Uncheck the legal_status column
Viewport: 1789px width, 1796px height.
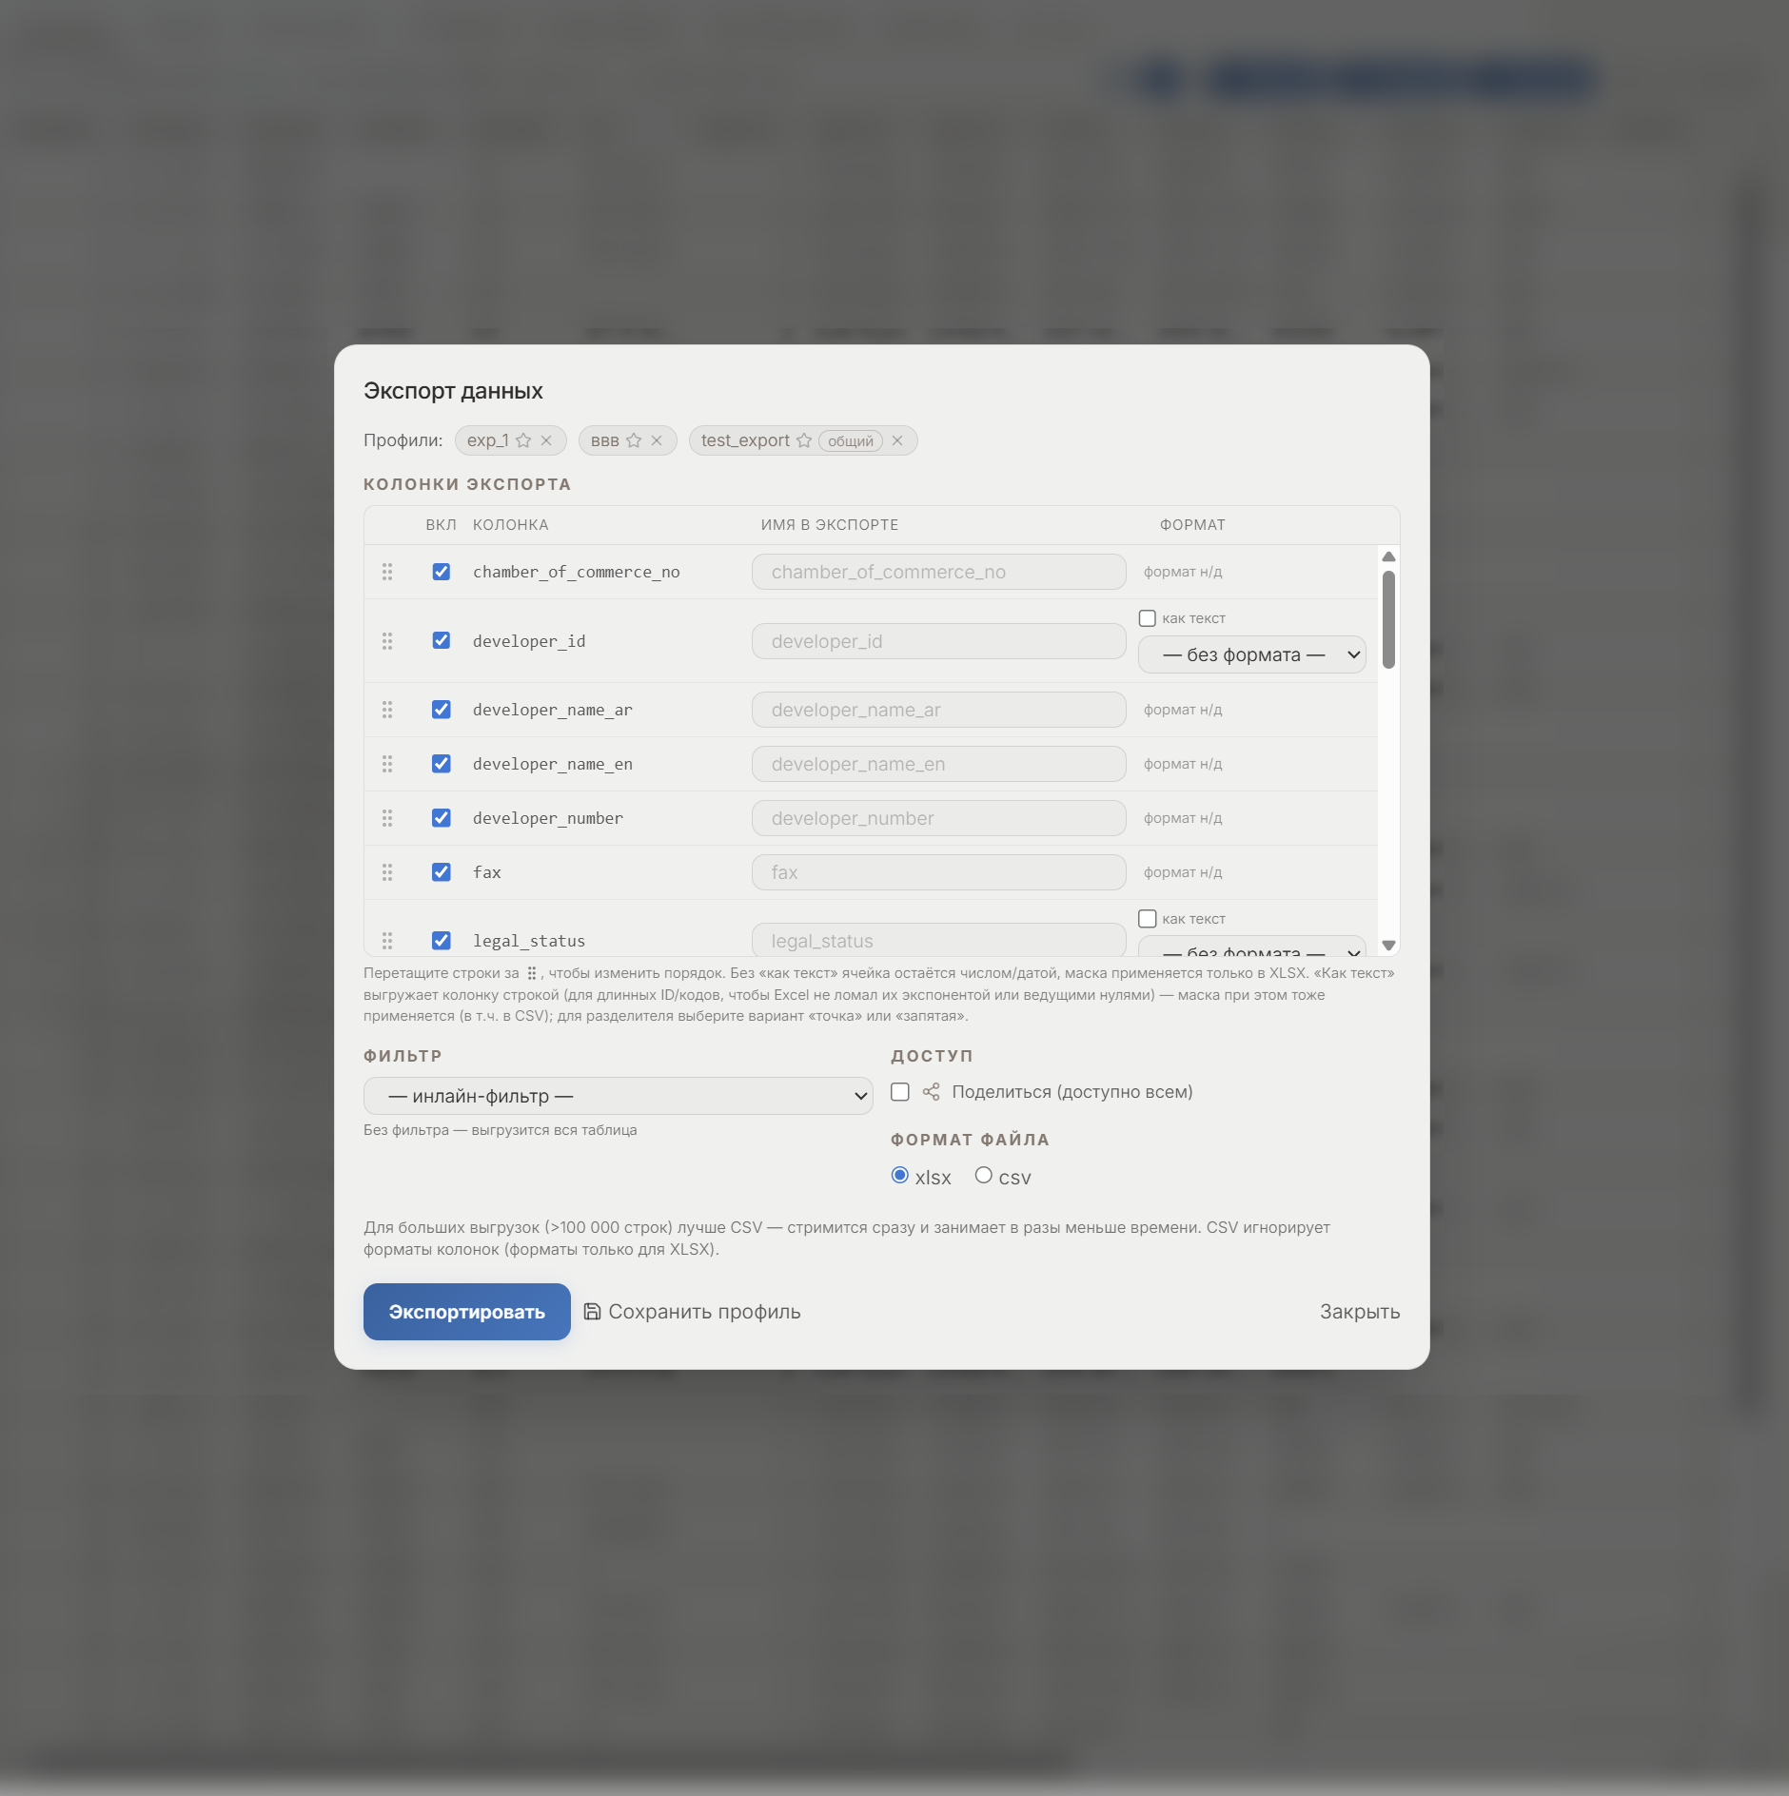tap(442, 940)
